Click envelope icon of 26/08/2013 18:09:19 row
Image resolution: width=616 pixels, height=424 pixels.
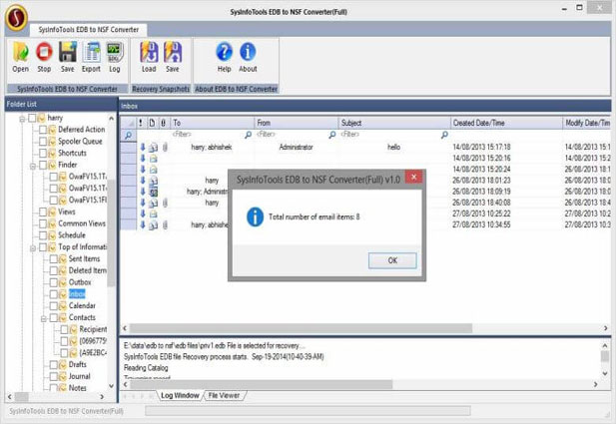[153, 192]
